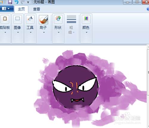Click the 粗细 line thickness icon
Image resolution: width=149 pixels, height=128 pixels.
72,19
